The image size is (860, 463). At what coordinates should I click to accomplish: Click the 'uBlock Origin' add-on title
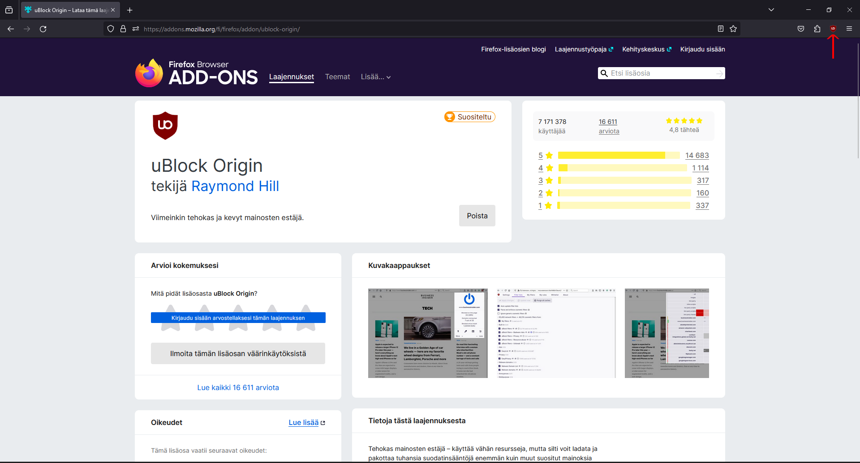tap(207, 166)
